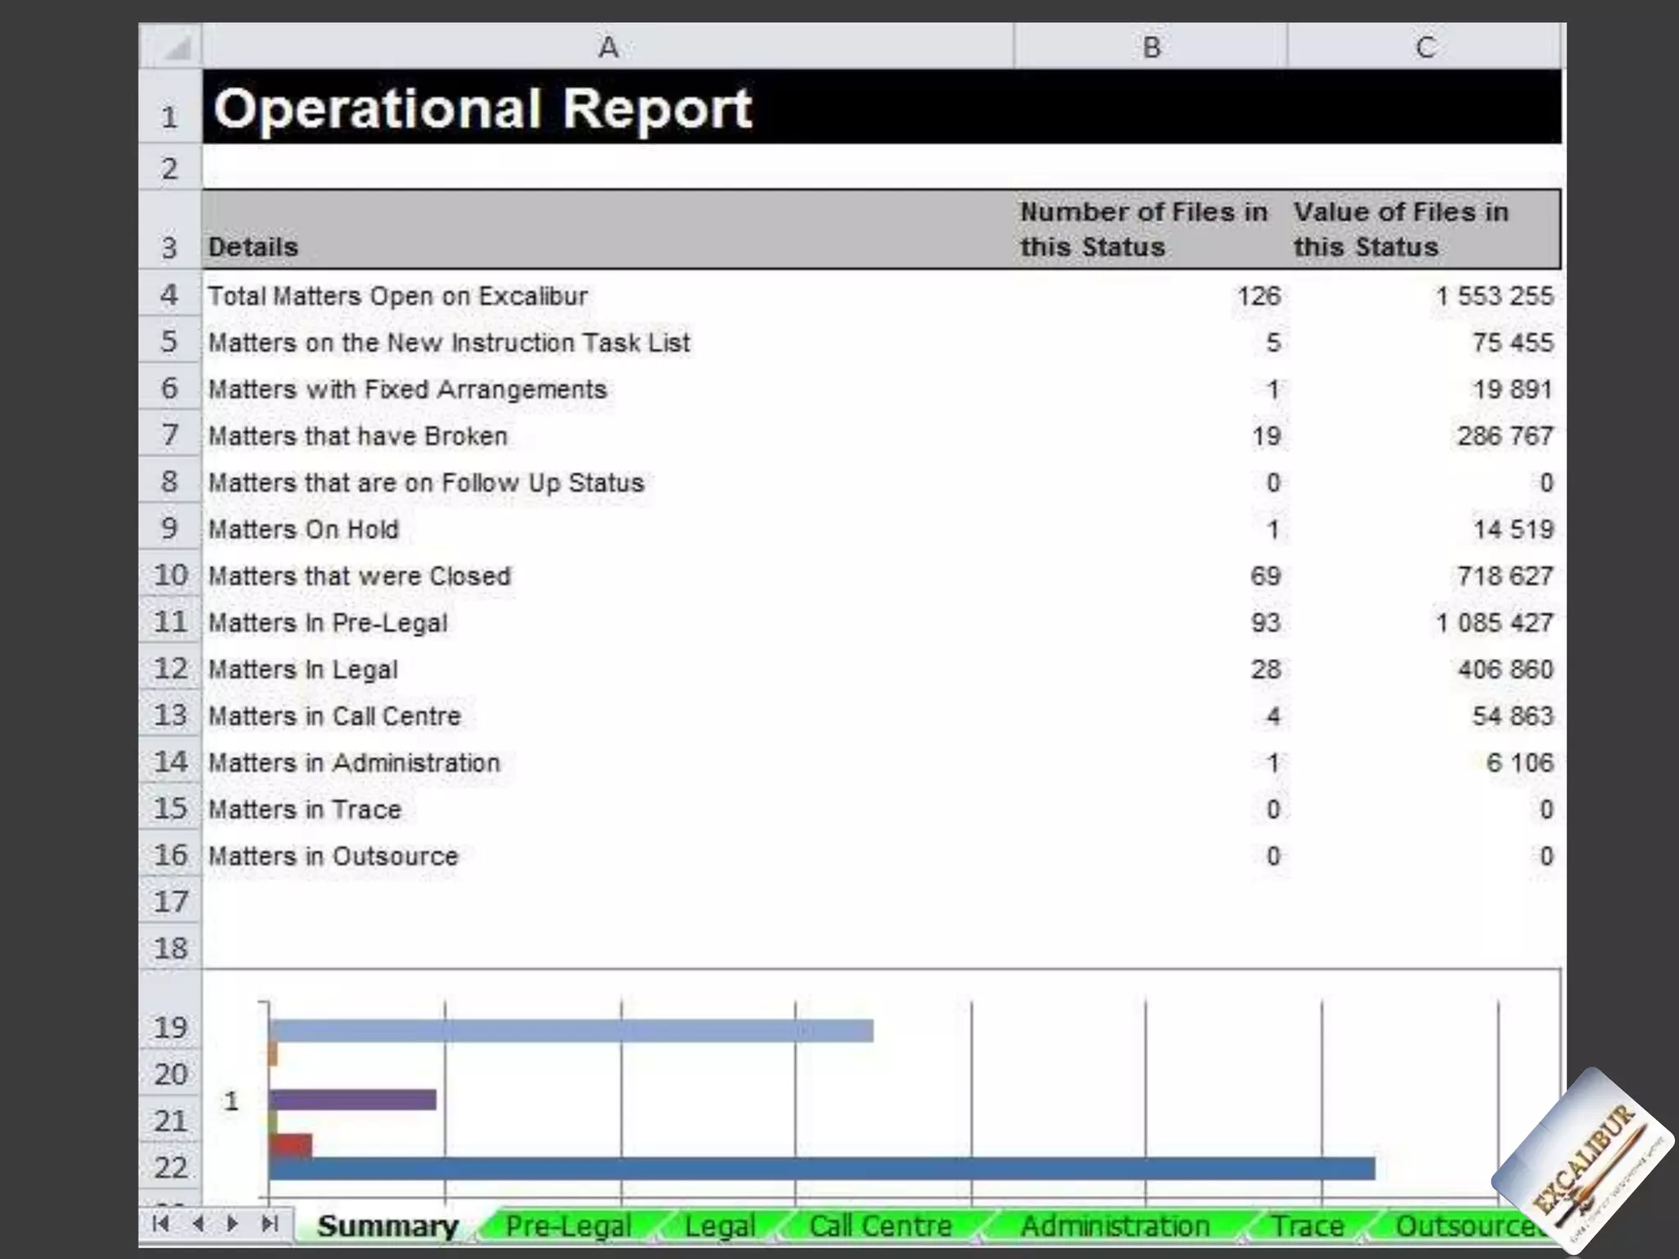The height and width of the screenshot is (1259, 1679).
Task: Select row 10 header
Action: coord(171,575)
